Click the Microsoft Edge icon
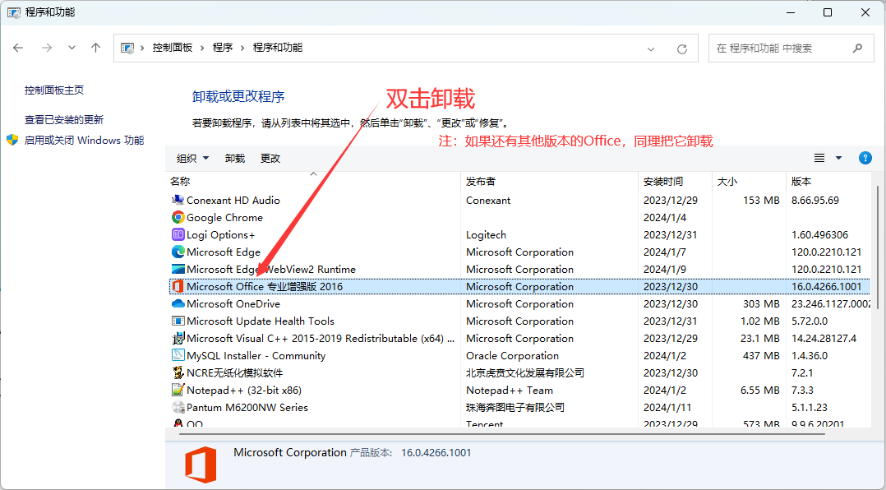Image resolution: width=886 pixels, height=490 pixels. click(178, 252)
